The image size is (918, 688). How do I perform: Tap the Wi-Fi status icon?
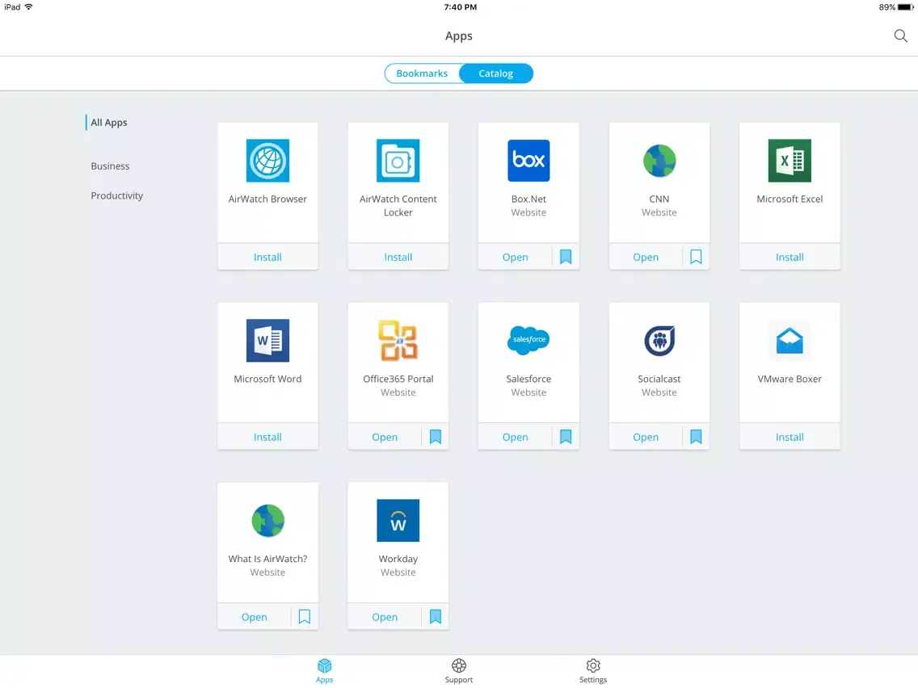[x=29, y=7]
